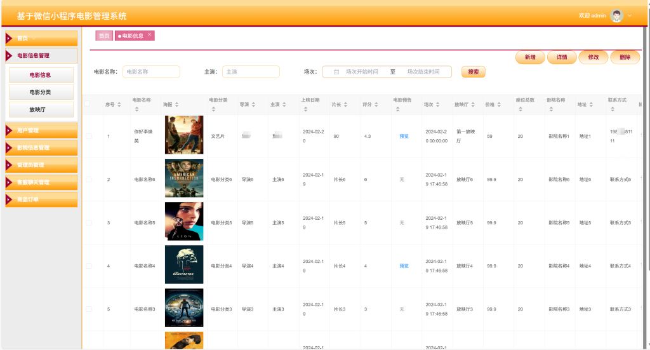Check the row 电影名称6 checkbox
Image resolution: width=650 pixels, height=350 pixels.
tap(89, 180)
